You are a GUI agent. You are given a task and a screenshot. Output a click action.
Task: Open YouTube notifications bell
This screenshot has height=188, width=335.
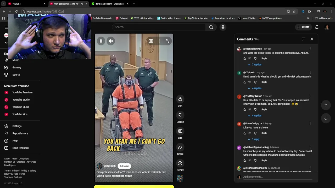coord(317,27)
